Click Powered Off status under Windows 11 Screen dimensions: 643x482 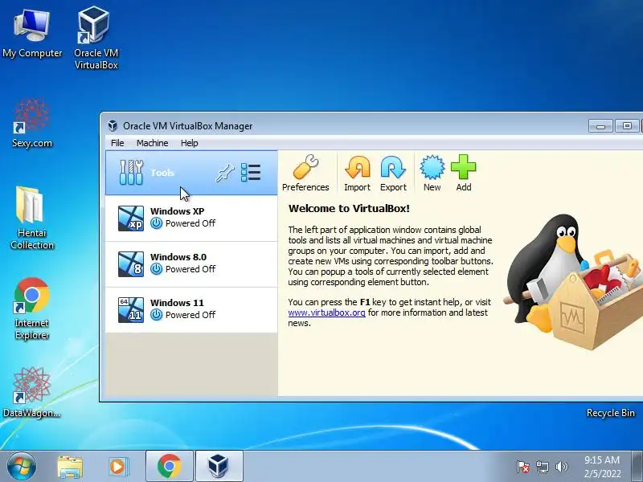[x=190, y=315]
